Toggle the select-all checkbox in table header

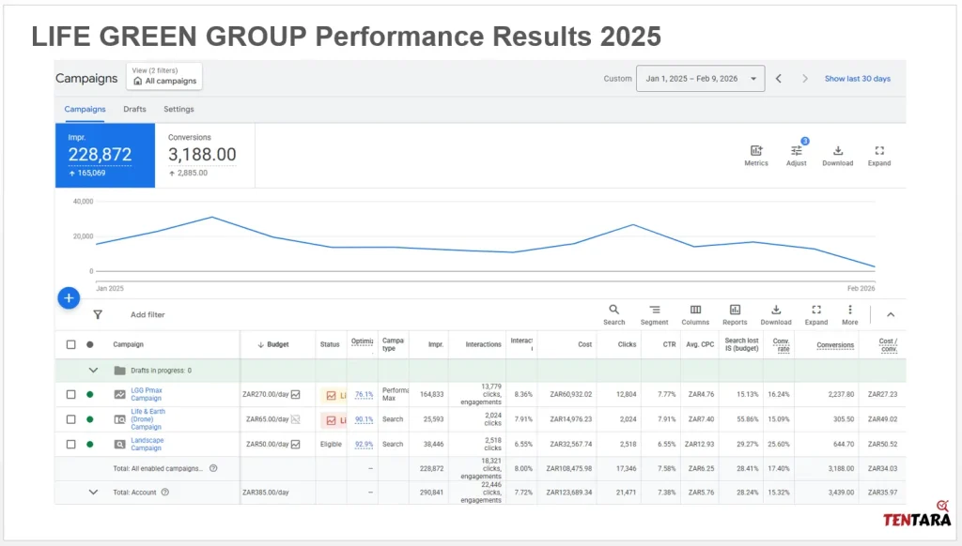[x=70, y=344]
